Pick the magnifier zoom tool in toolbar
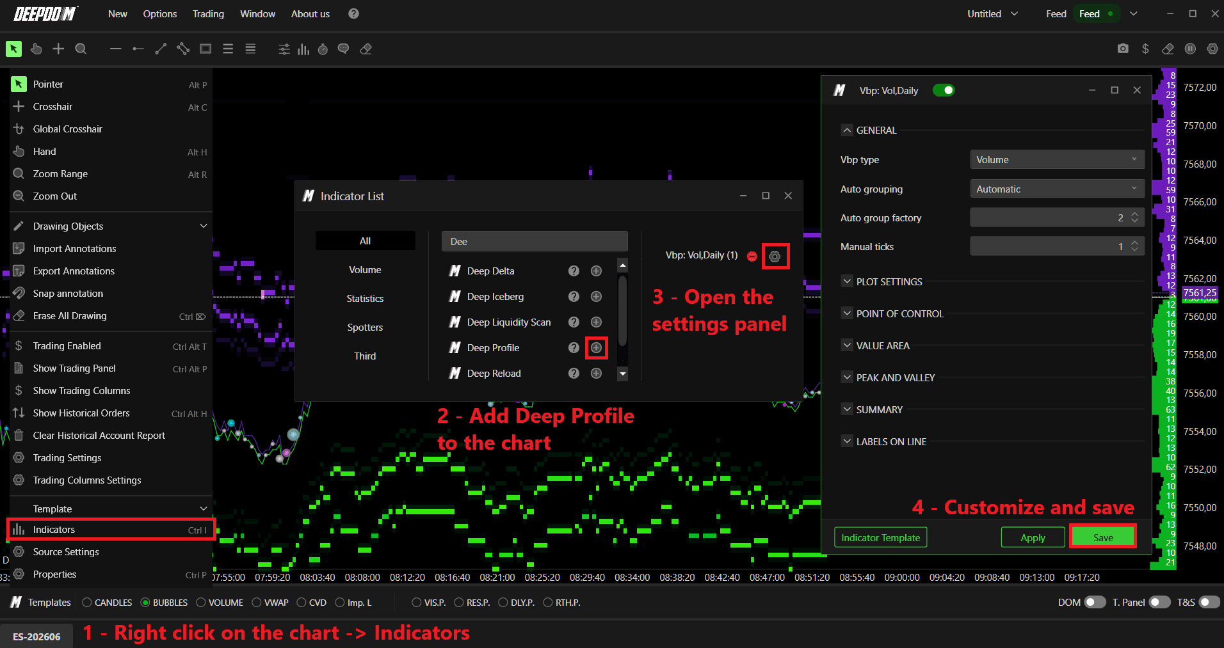The height and width of the screenshot is (648, 1224). (x=81, y=49)
